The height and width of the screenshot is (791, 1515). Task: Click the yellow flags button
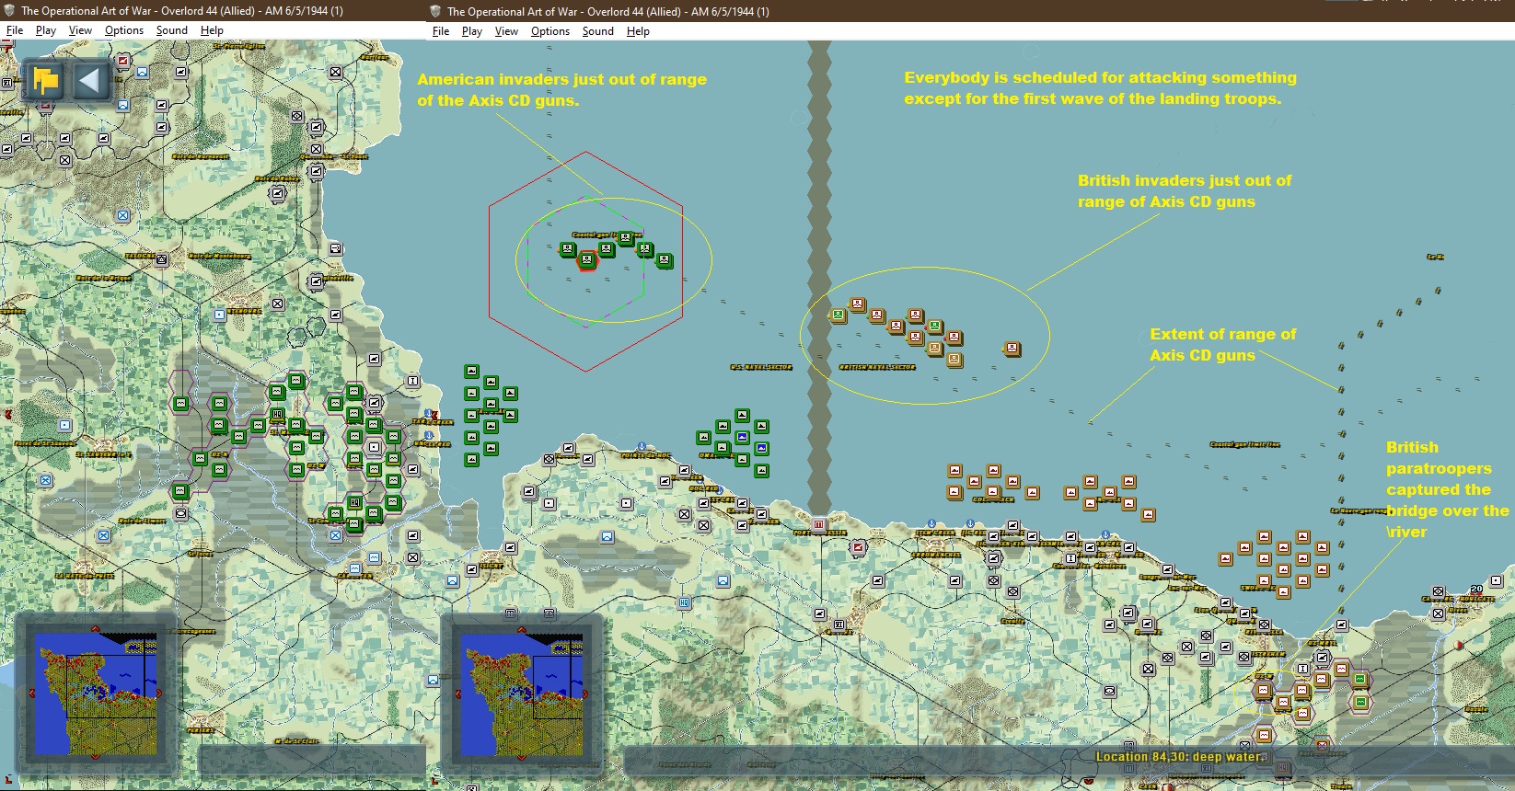46,81
